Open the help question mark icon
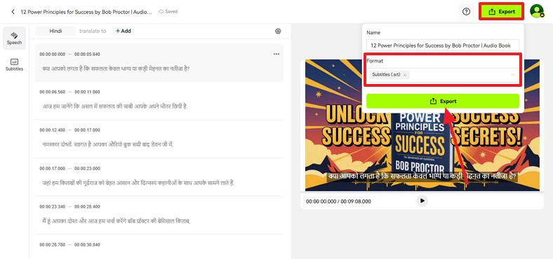The height and width of the screenshot is (259, 553). pyautogui.click(x=466, y=12)
